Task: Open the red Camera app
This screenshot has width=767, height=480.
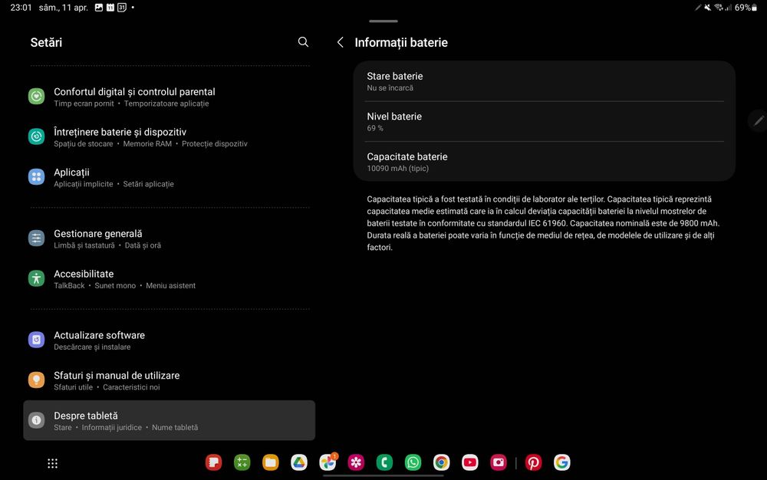Action: tap(499, 462)
